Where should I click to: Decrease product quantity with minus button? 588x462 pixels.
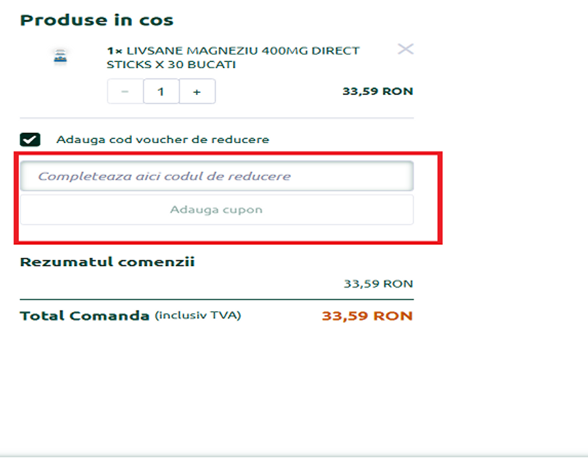coord(125,92)
